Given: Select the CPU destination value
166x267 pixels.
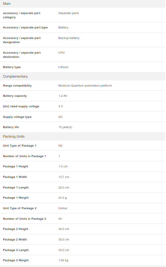Looking at the screenshot, I should [61, 53].
